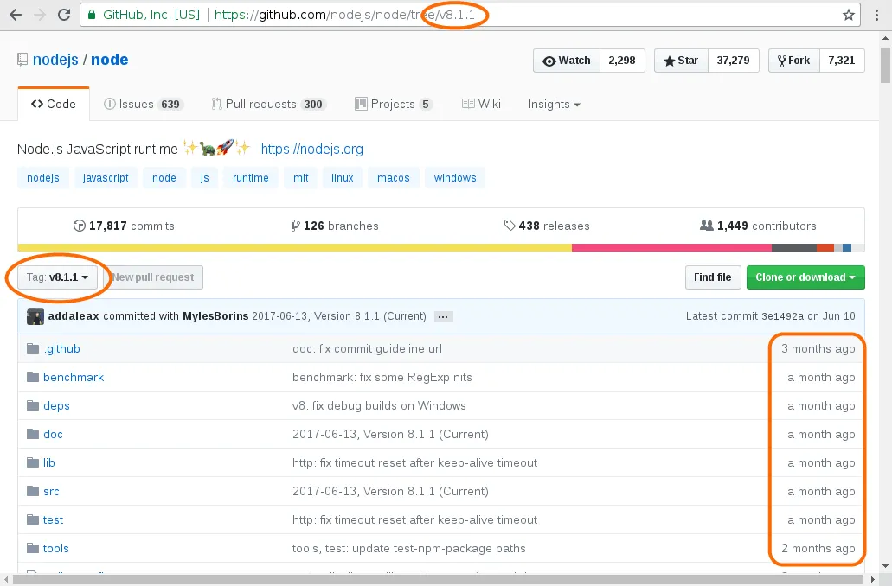This screenshot has height=586, width=892.
Task: Click the releases tag icon
Action: pos(510,226)
